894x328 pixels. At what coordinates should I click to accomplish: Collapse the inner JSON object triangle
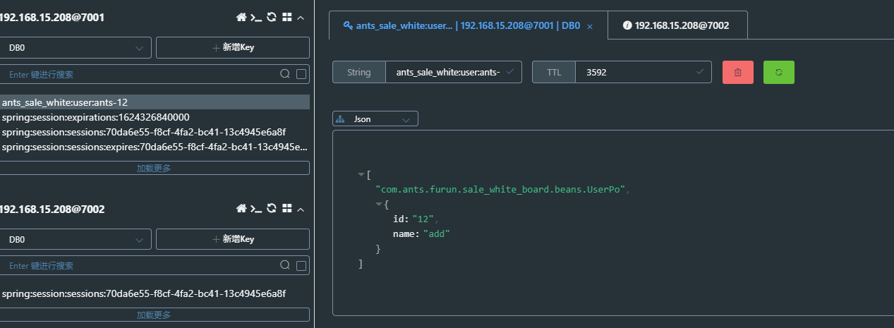[379, 204]
